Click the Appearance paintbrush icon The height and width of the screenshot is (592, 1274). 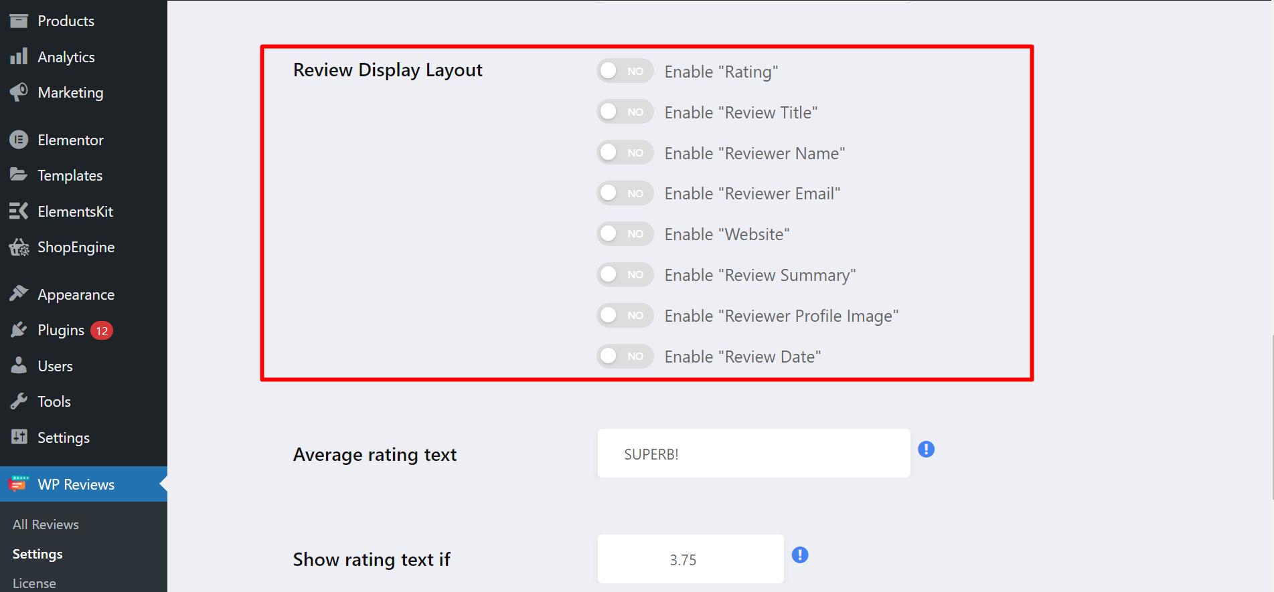pos(19,294)
